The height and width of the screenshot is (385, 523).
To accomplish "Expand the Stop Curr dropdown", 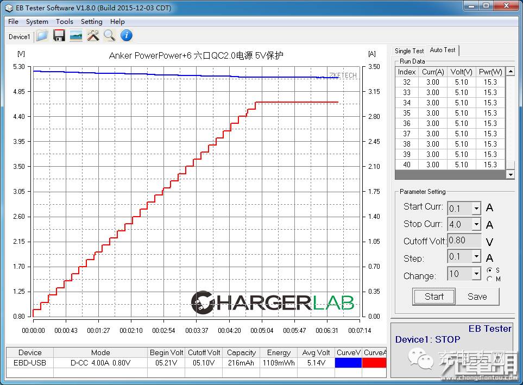I will tap(476, 224).
